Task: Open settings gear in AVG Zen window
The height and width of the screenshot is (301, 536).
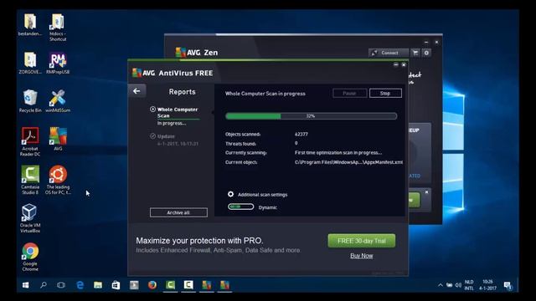Action: pyautogui.click(x=426, y=53)
